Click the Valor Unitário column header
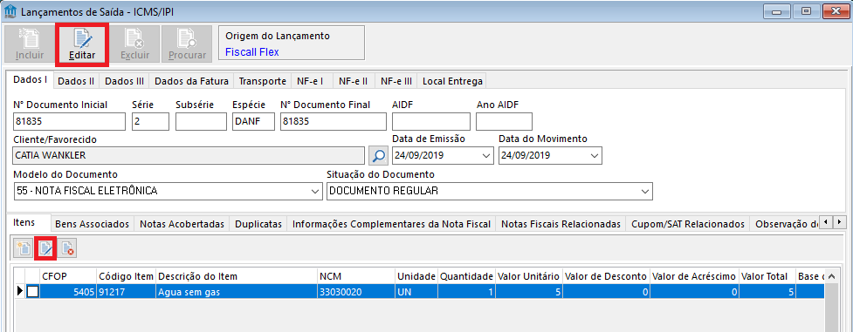This screenshot has width=853, height=332. coord(529,276)
